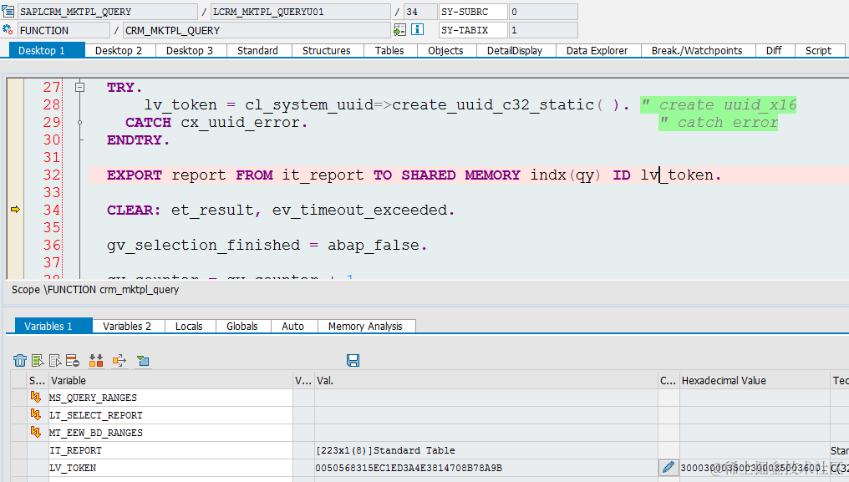The image size is (849, 482).
Task: Click the SY-SUBRC value field
Action: (544, 12)
